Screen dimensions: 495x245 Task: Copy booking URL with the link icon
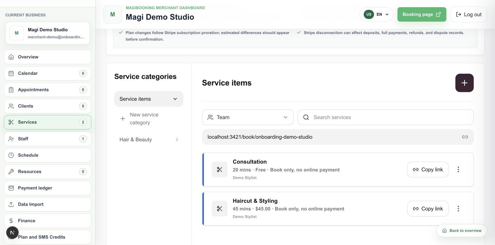pyautogui.click(x=465, y=137)
